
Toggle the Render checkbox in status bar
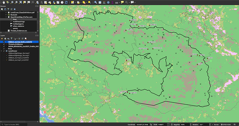[x=212, y=125]
